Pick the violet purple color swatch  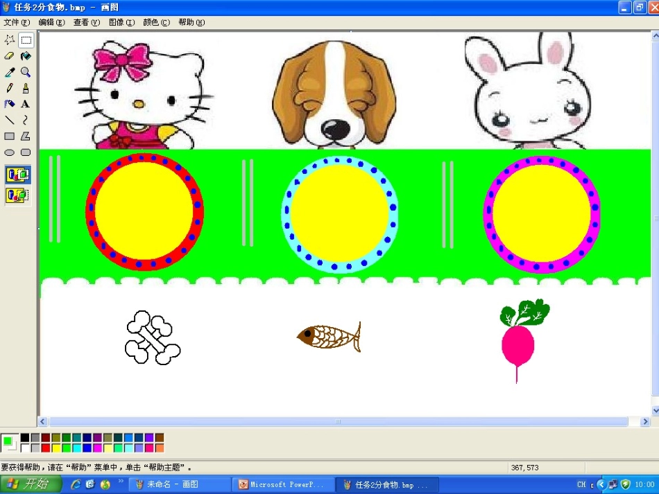149,438
